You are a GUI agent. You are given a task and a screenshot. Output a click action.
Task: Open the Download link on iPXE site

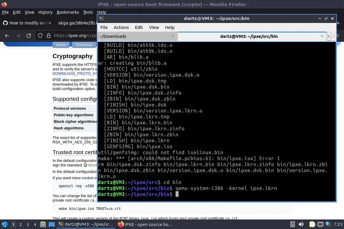(84, 45)
